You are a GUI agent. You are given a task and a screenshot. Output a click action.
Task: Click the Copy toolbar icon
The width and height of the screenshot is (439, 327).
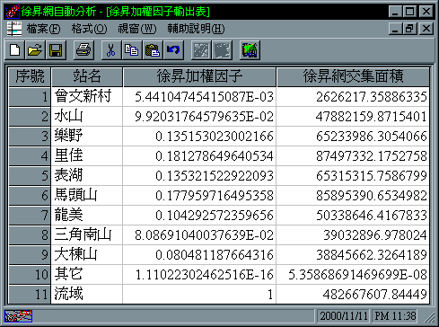[x=132, y=50]
